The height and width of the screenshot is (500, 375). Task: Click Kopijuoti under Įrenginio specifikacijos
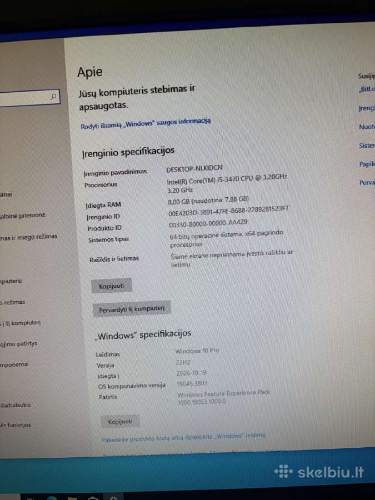pos(111,286)
